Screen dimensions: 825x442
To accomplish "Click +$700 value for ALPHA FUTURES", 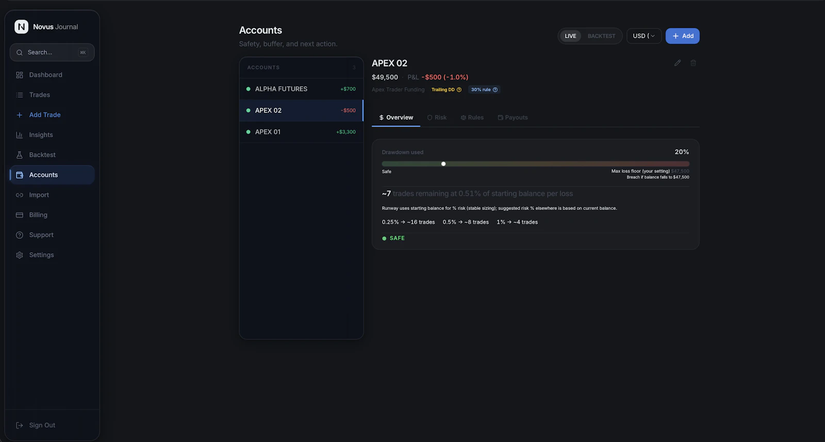I will coord(348,89).
